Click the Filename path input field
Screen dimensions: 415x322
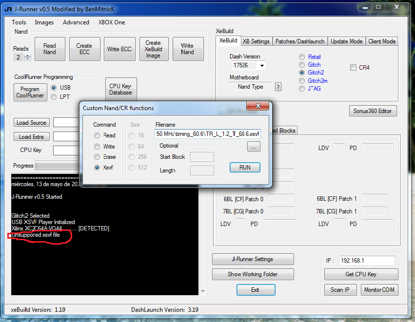pos(208,134)
